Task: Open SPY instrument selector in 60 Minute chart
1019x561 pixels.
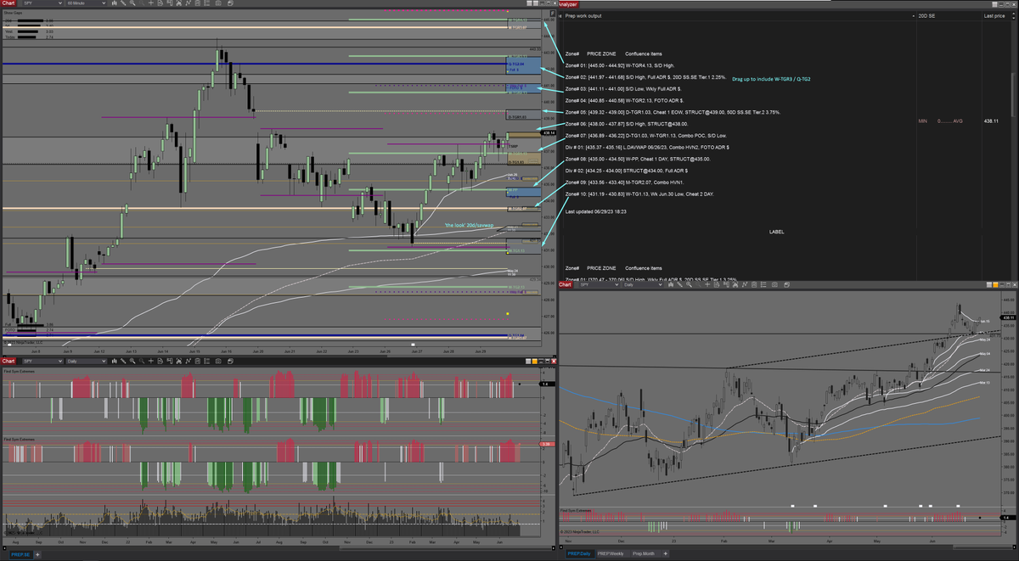Action: pos(42,4)
